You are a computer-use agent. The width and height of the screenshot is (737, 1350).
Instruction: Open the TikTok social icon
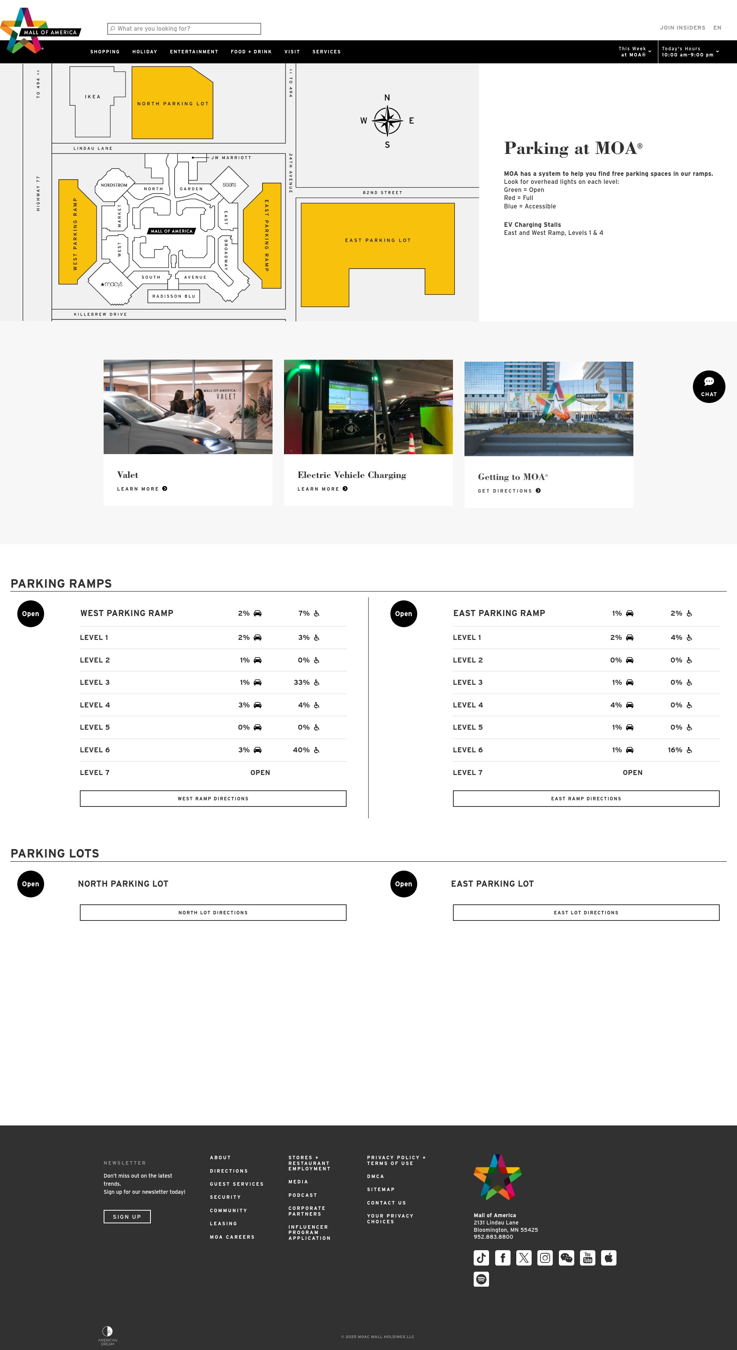coord(481,1258)
